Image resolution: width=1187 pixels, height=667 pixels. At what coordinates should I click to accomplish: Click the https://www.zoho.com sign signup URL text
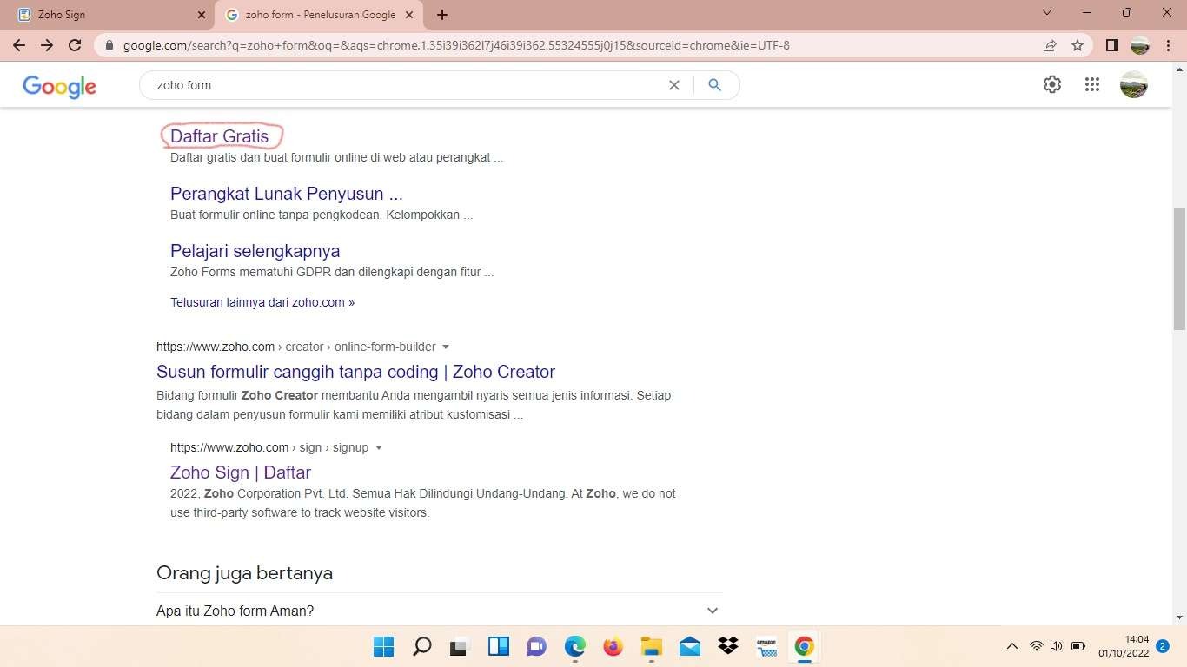(269, 447)
